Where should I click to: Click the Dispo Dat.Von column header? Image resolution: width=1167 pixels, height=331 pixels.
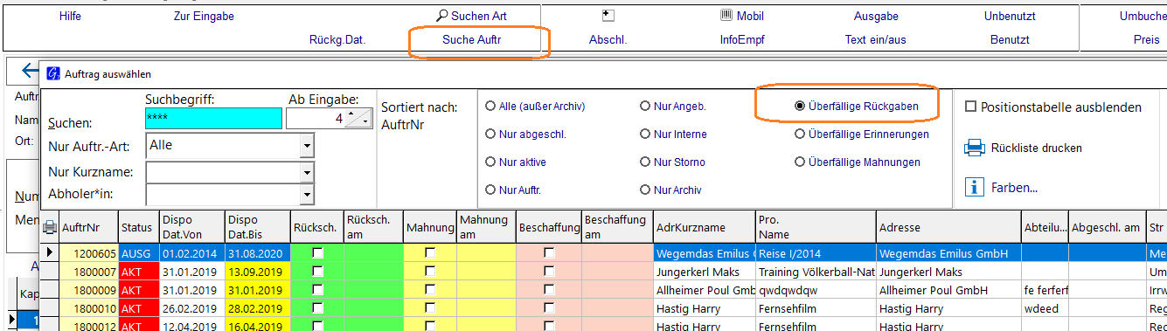click(x=191, y=227)
